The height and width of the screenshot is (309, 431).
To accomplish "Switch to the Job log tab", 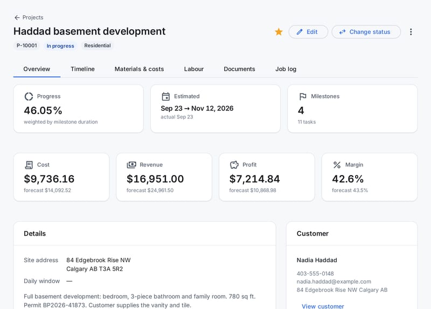I will 286,69.
